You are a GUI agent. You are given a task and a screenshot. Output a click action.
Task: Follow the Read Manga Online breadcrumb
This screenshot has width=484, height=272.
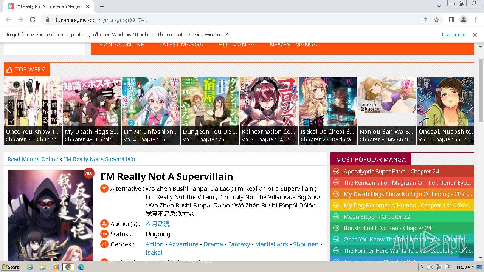pyautogui.click(x=33, y=159)
